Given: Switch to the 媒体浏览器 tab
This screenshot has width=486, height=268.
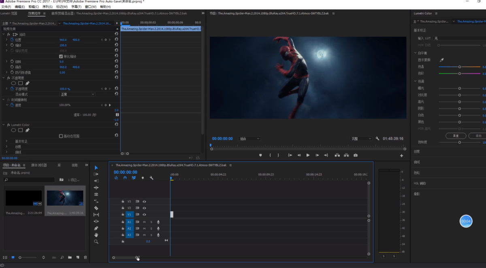Looking at the screenshot, I should click(39, 165).
